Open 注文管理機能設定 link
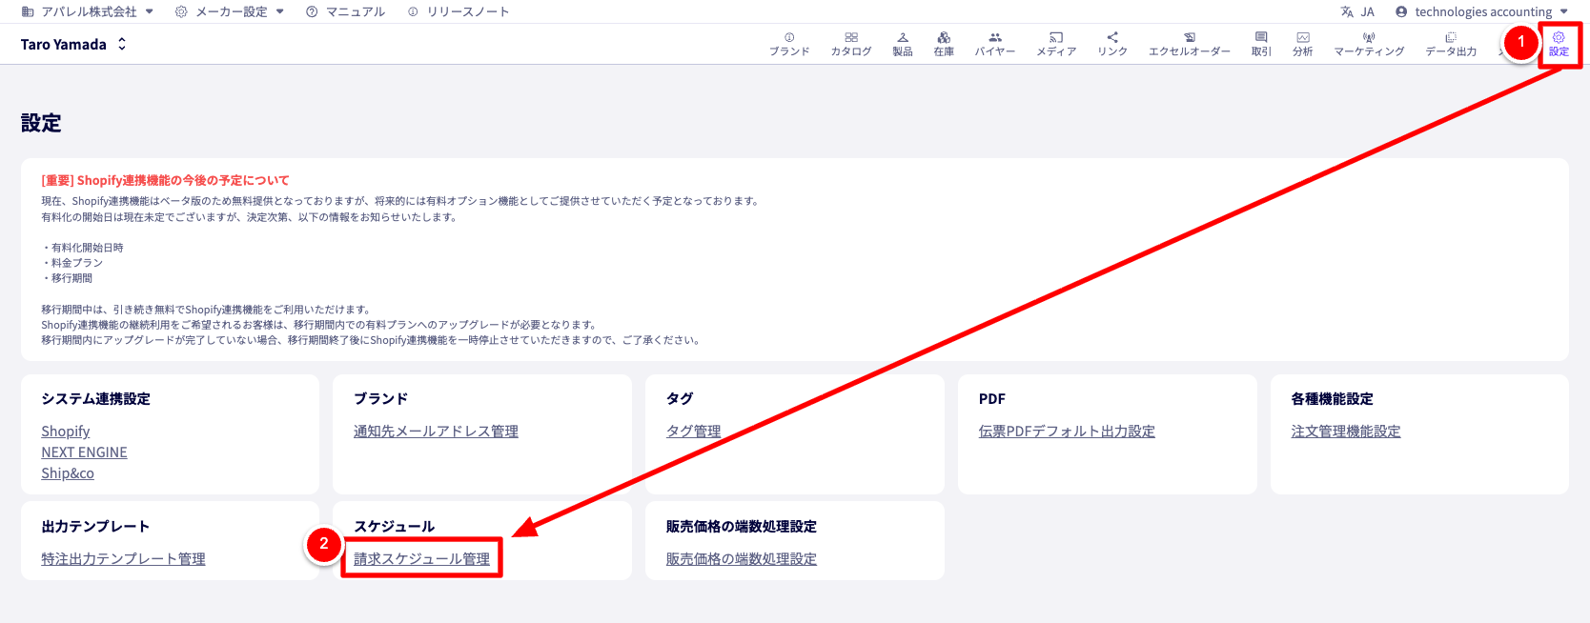 (1346, 432)
